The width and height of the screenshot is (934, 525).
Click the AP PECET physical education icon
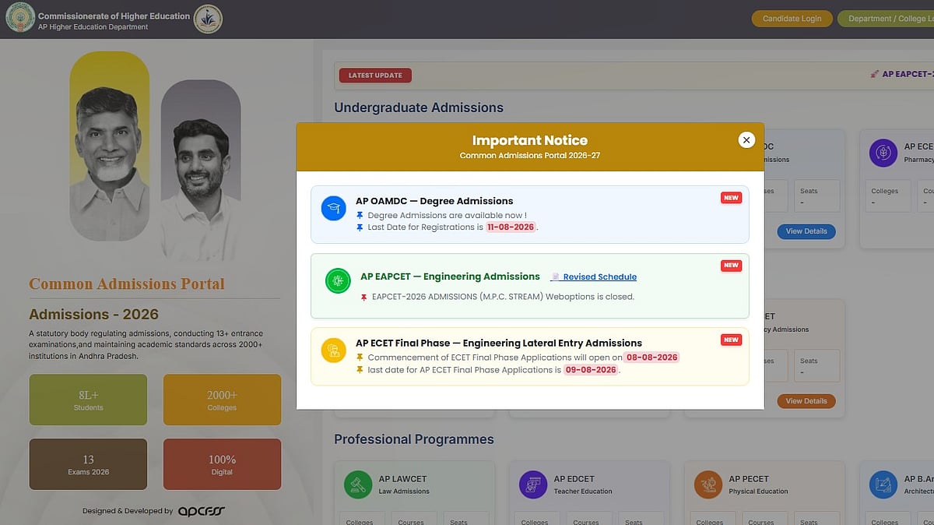pos(708,484)
